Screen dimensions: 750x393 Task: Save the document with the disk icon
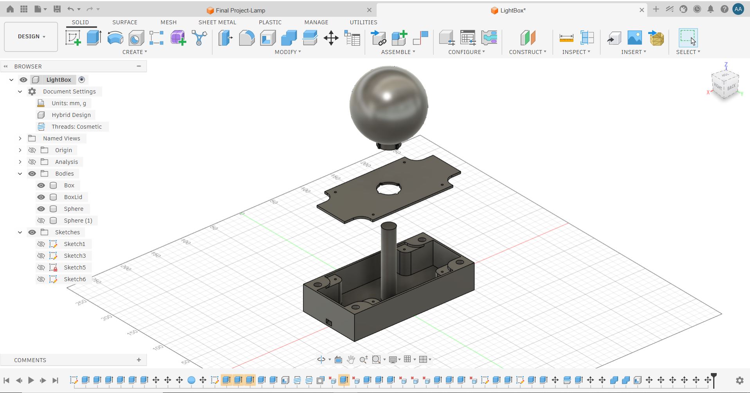click(x=57, y=9)
